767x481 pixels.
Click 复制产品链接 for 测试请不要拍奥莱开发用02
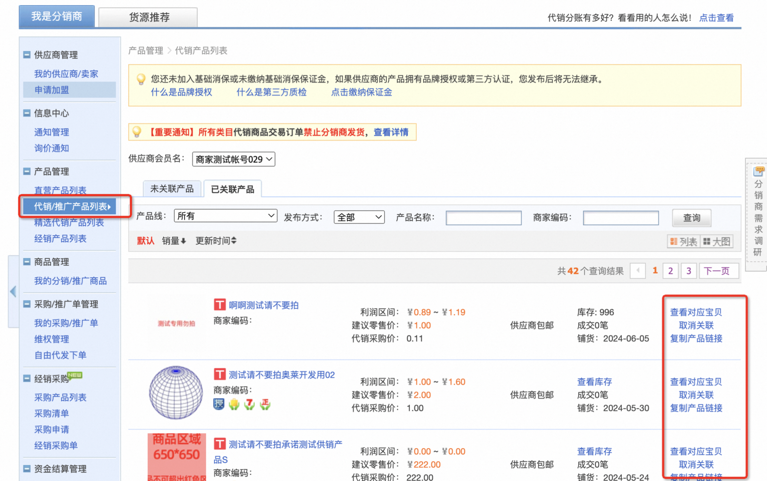pos(696,408)
